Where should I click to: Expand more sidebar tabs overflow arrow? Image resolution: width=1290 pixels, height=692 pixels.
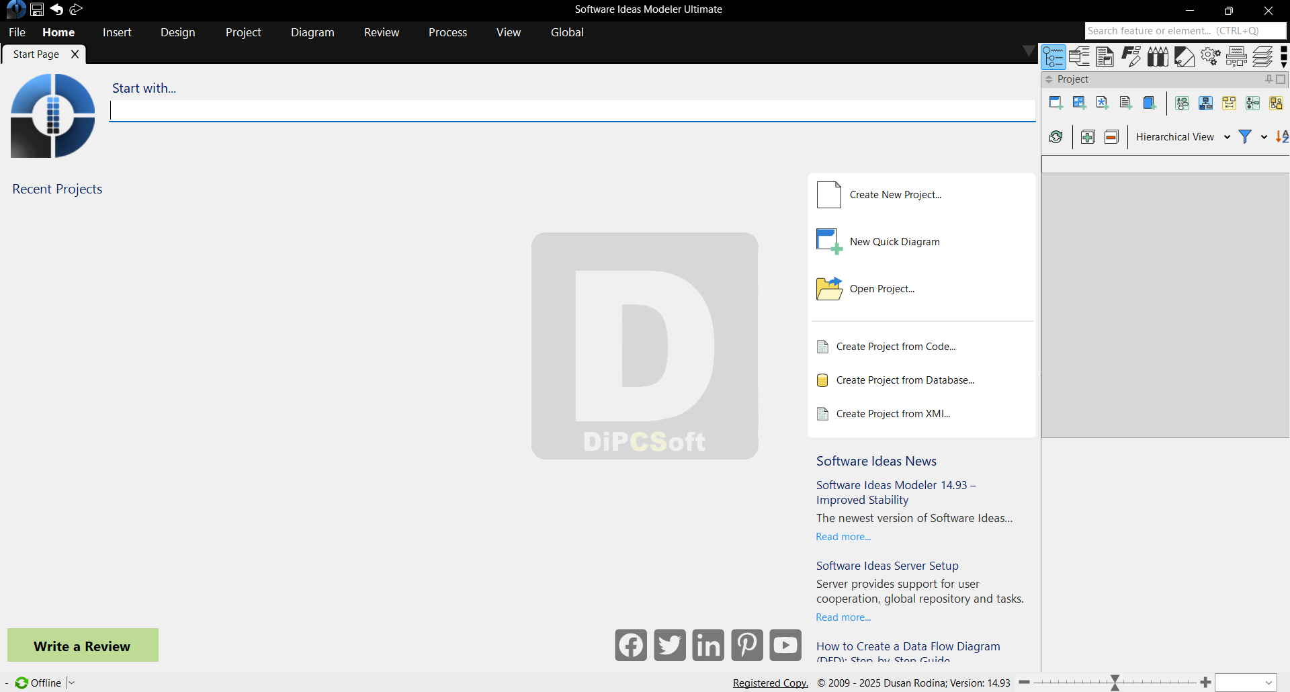[x=1284, y=57]
